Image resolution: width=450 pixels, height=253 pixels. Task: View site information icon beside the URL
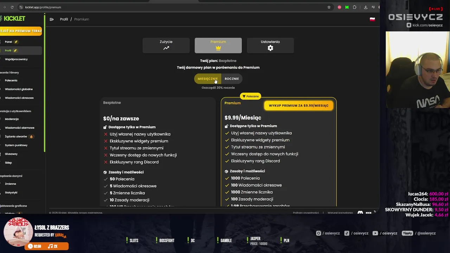[21, 7]
